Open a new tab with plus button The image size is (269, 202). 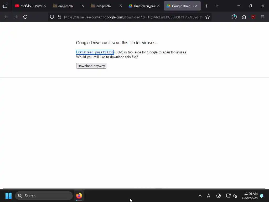(x=206, y=6)
